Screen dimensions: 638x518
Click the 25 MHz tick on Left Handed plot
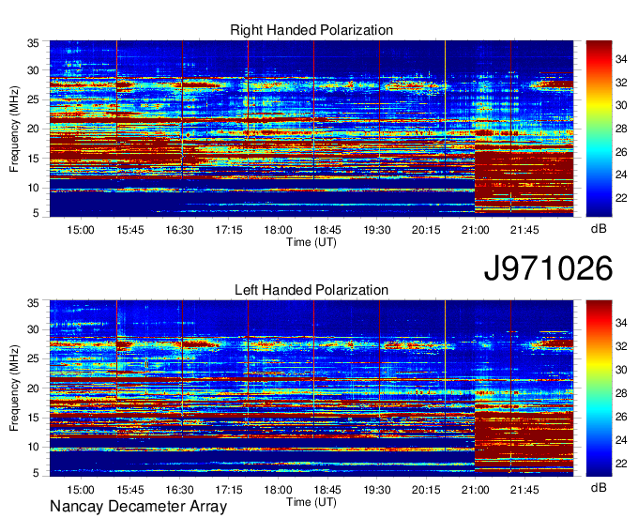coord(33,358)
